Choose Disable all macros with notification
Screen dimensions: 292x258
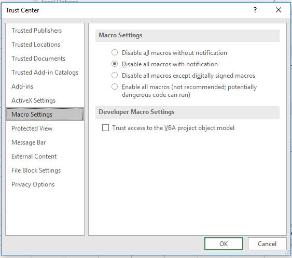coord(115,64)
